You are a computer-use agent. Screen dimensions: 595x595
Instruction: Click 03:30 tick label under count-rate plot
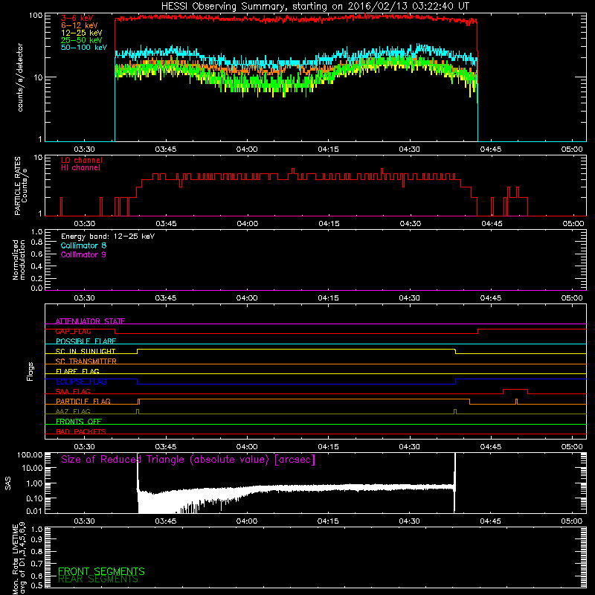coord(84,149)
